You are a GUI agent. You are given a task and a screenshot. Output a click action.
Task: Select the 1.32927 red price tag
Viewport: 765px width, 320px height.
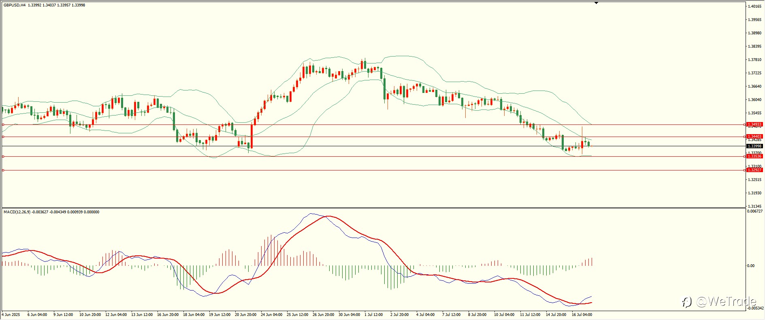755,170
